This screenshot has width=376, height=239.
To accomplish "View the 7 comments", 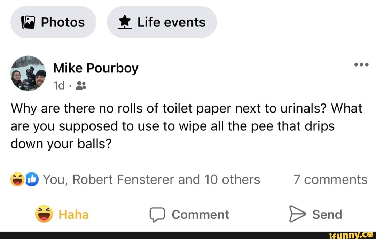I will 330,179.
